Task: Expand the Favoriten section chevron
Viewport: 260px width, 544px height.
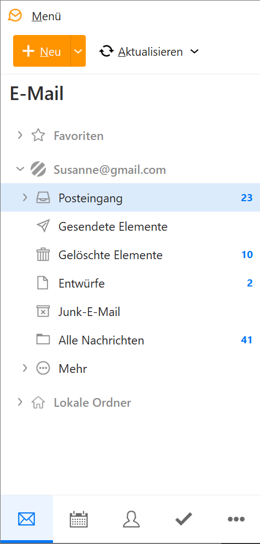Action: click(20, 135)
